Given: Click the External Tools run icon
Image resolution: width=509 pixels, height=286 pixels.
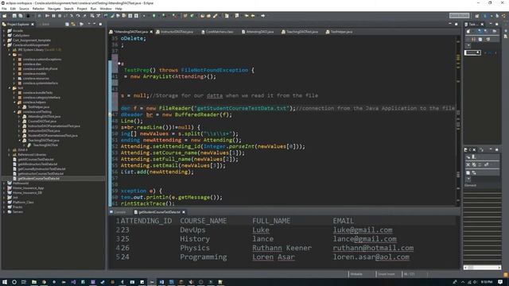Looking at the screenshot, I should (175, 16).
